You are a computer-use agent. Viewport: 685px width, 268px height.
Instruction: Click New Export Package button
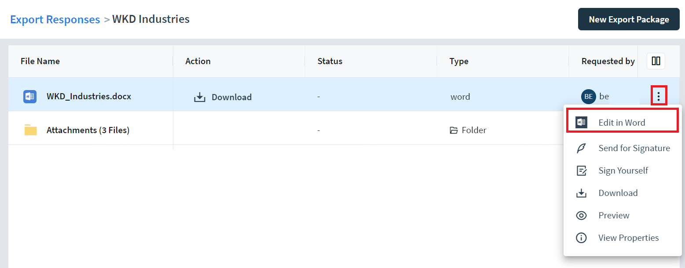tap(628, 19)
